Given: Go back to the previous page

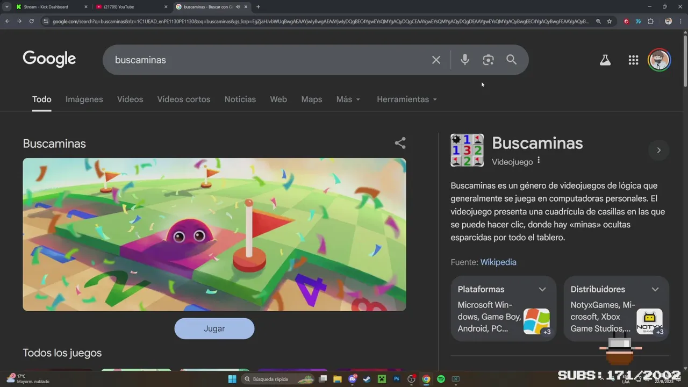Looking at the screenshot, I should pos(7,21).
